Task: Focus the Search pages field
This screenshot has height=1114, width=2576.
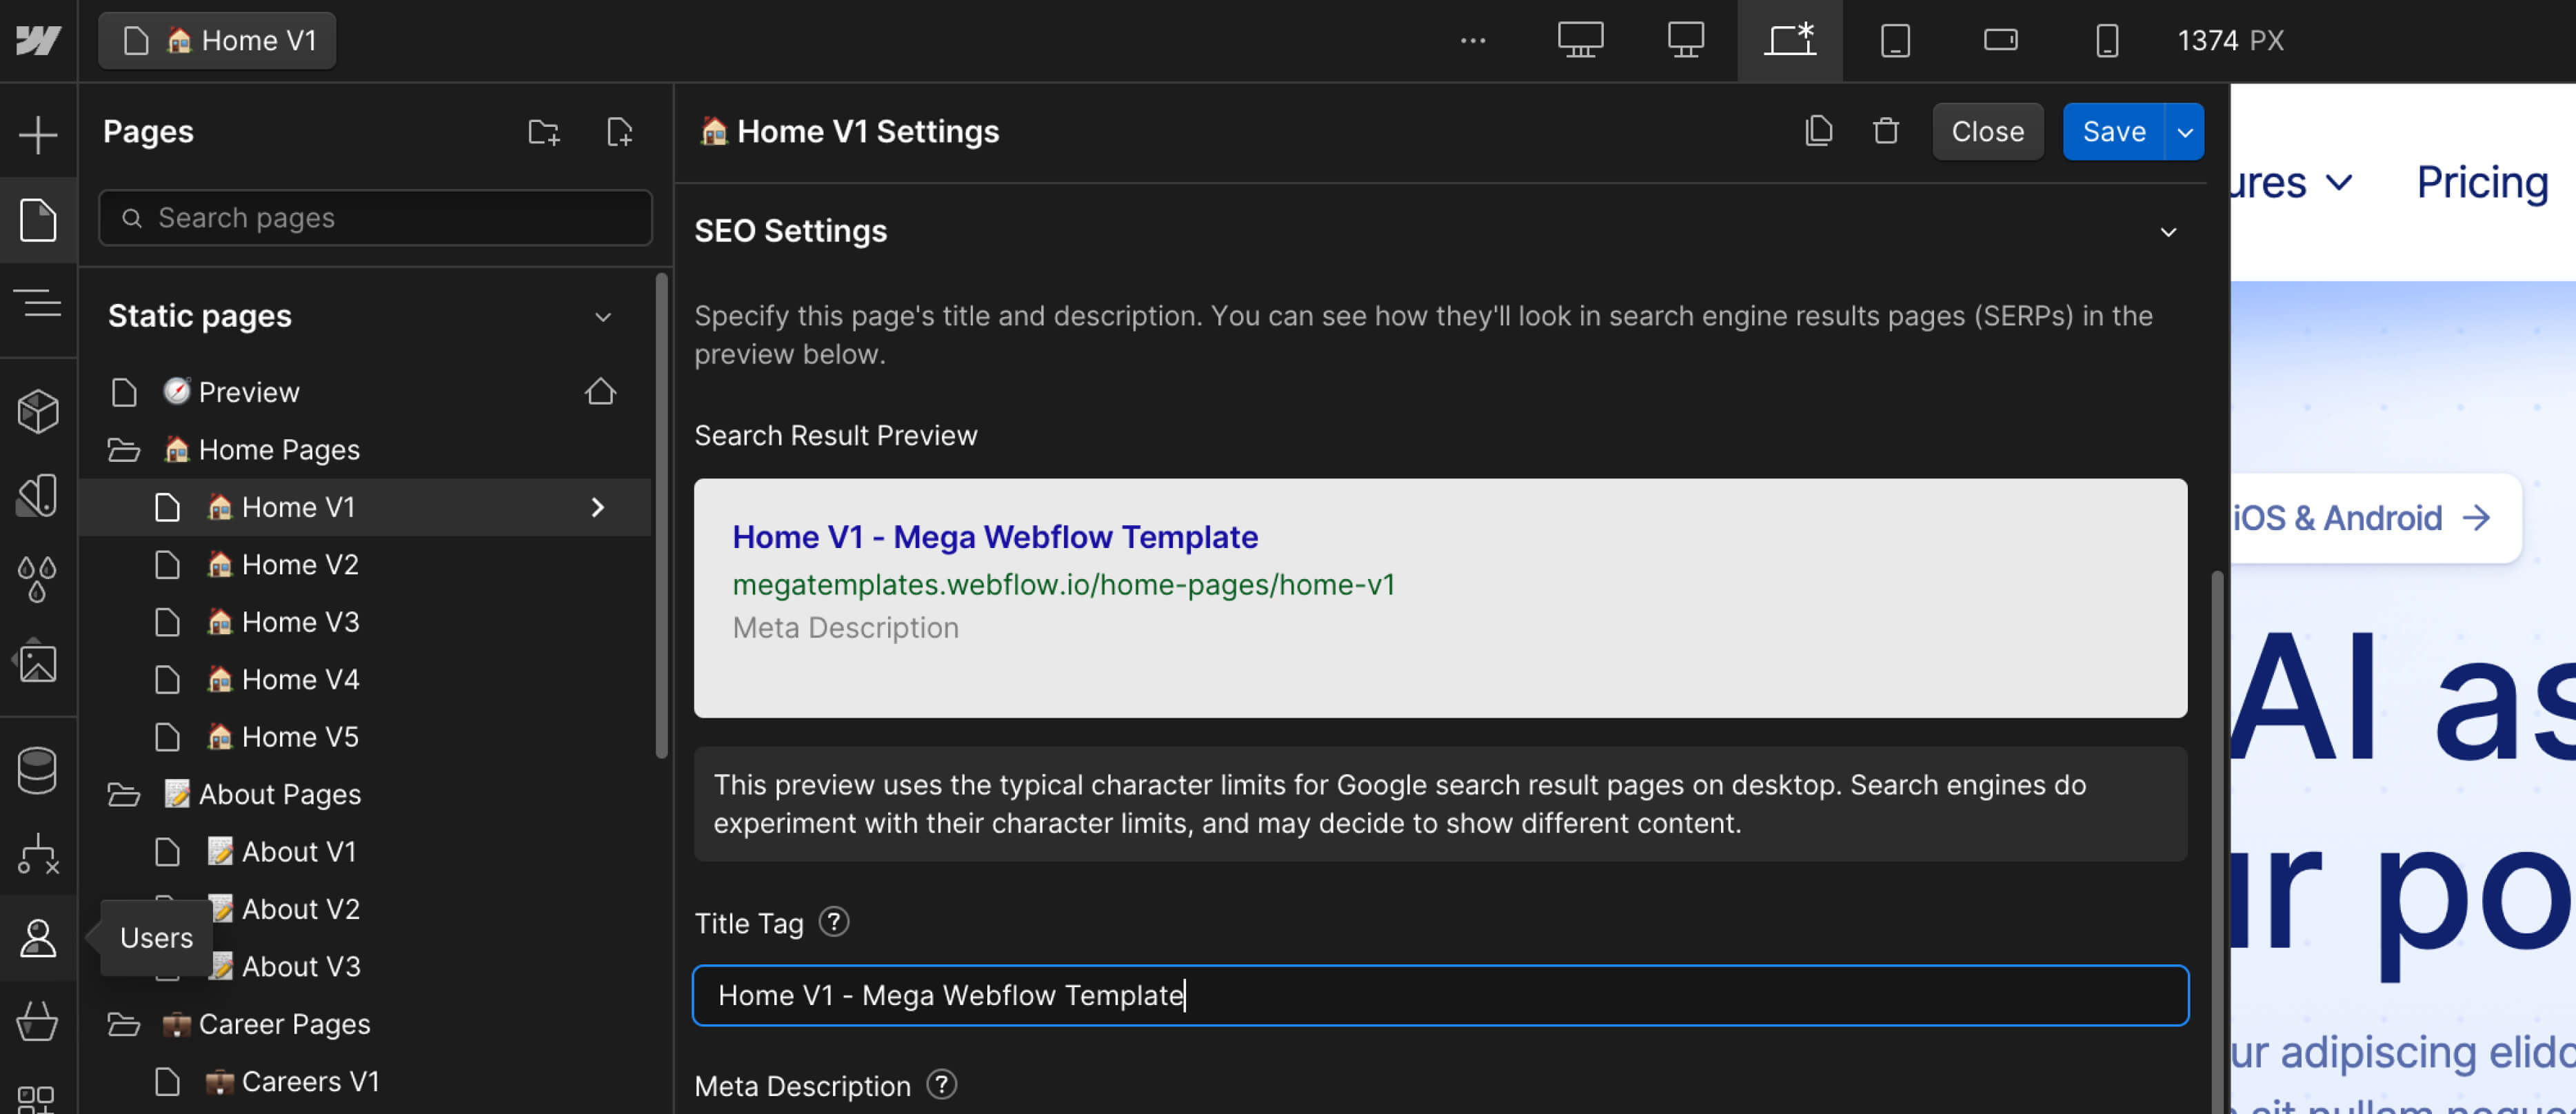Action: click(x=375, y=218)
